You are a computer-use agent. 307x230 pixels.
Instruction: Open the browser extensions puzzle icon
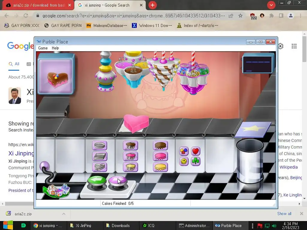tap(271, 16)
